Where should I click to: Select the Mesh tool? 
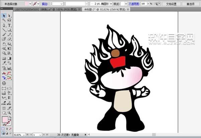point(4,58)
